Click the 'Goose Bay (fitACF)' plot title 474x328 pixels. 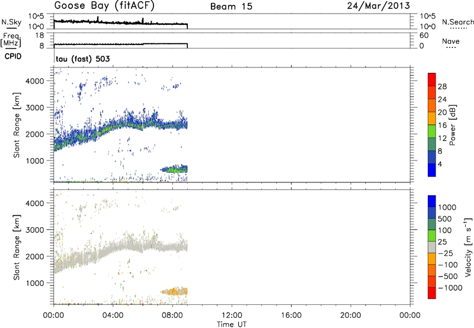[x=104, y=6]
